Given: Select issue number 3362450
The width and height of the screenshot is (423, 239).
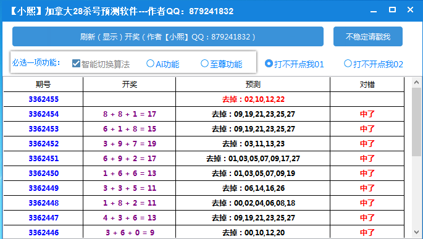Looking at the screenshot, I should pos(44,174).
